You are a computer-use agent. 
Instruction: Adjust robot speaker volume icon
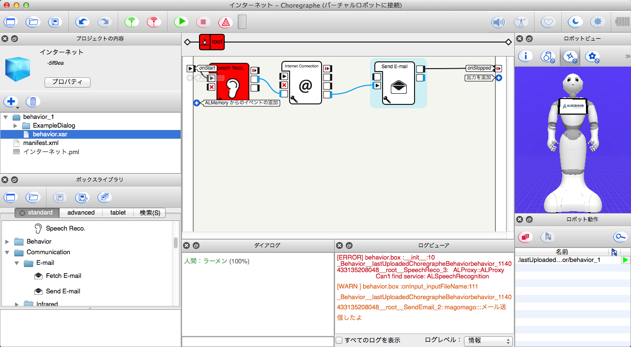tap(499, 22)
